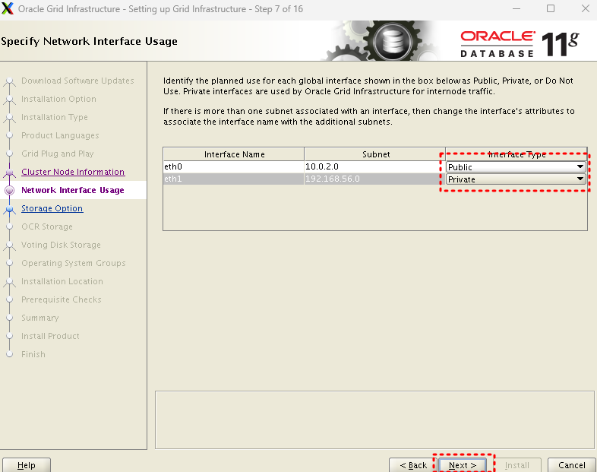Click the Prerequisite Checks step
Viewport: 597px width, 472px height.
click(62, 299)
